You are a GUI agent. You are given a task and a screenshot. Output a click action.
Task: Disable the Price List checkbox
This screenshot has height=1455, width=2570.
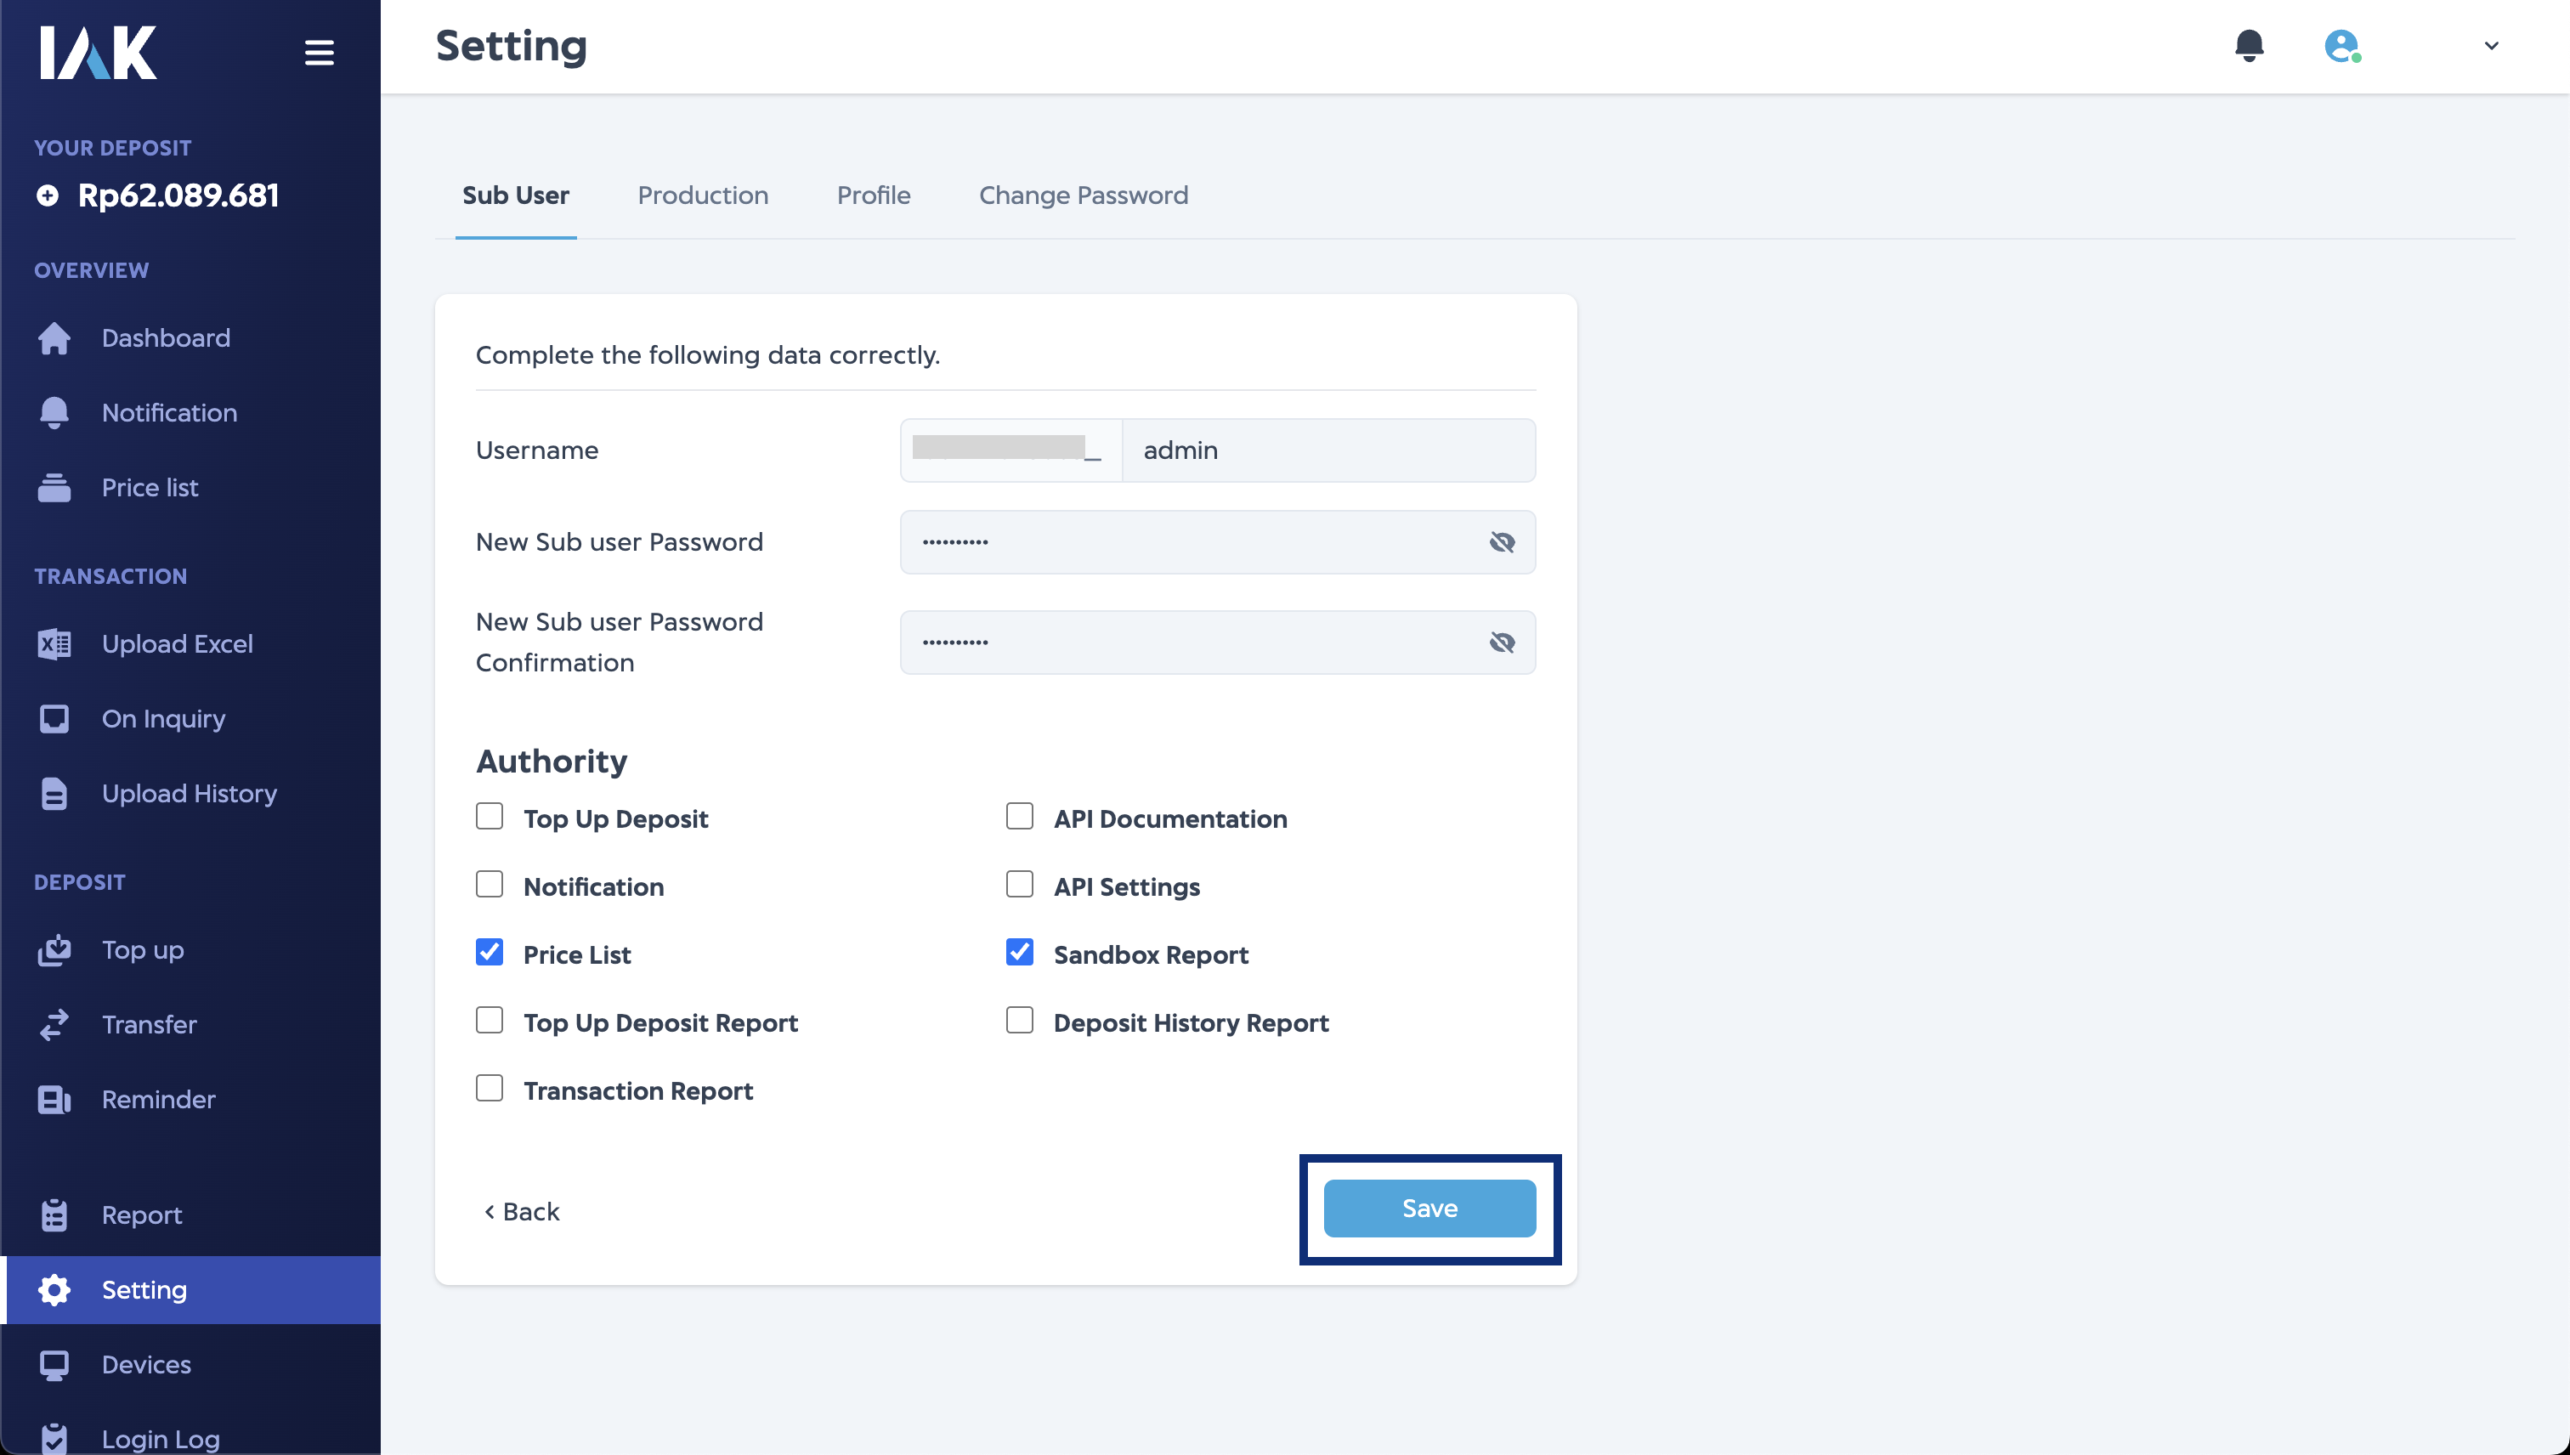point(490,952)
